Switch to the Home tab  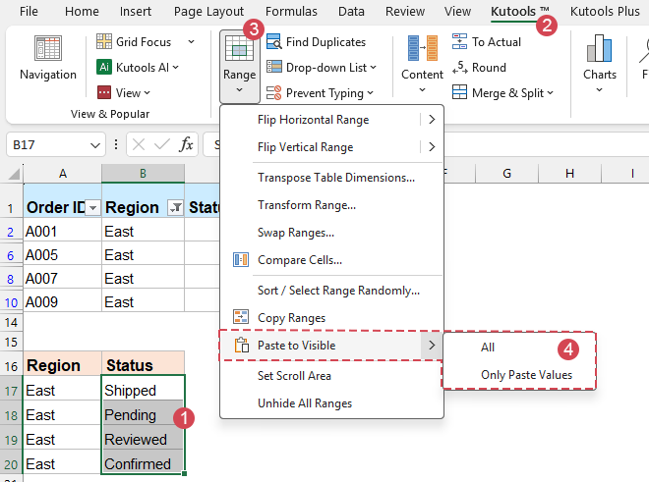(82, 11)
